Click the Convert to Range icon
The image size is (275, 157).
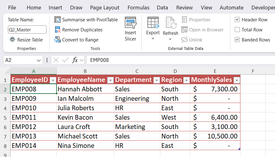57,40
